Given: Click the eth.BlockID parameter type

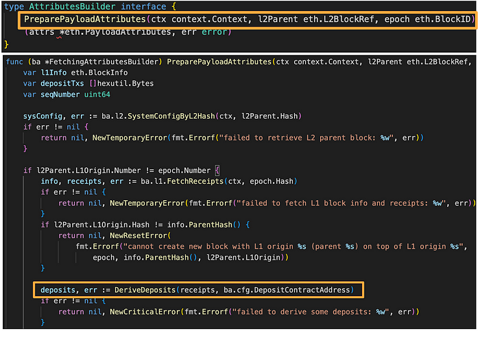Looking at the screenshot, I should click(x=442, y=19).
